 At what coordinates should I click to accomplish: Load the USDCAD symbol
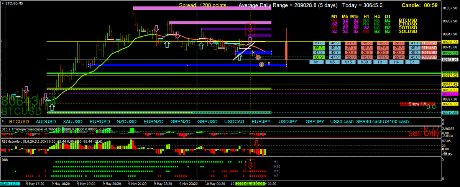(x=234, y=121)
